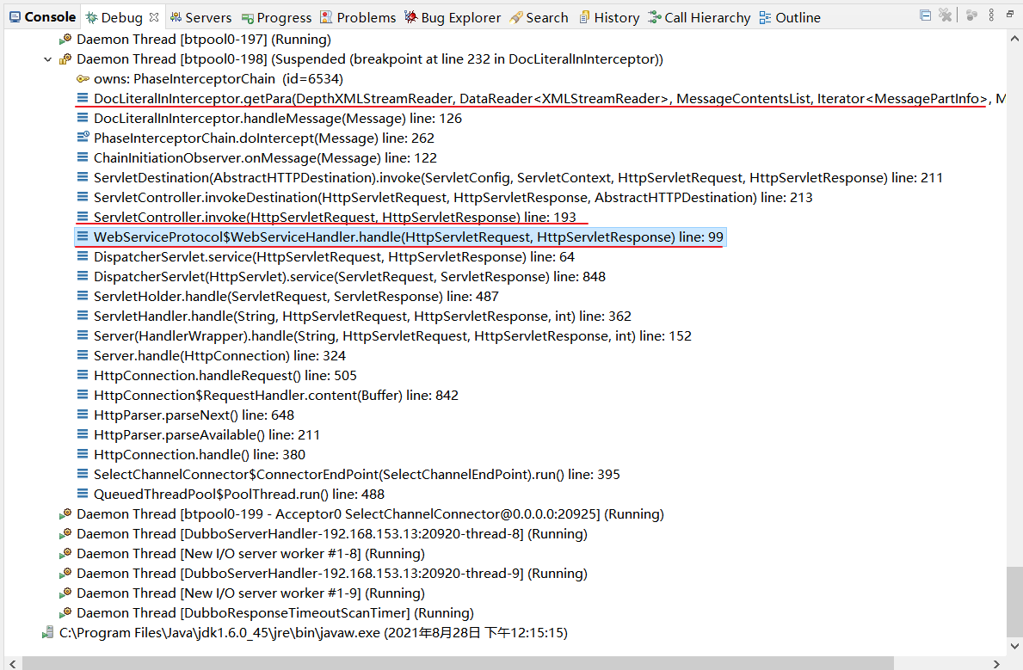
Task: Click the process icon next to javaw.exe entry
Action: tap(47, 632)
